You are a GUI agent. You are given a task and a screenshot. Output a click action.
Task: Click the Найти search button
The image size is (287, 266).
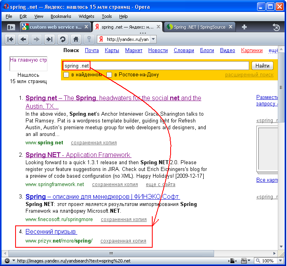coord(262,66)
